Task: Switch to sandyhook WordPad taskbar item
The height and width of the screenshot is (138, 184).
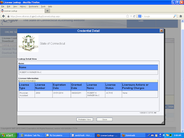Action: pyautogui.click(x=82, y=135)
